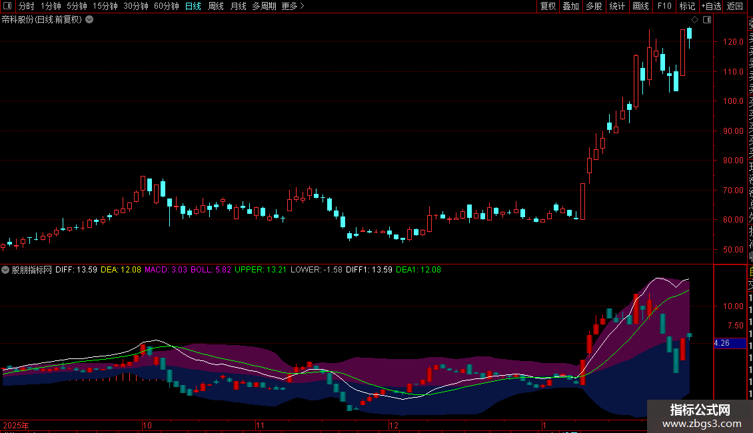
Task: Click the 帝科股份(日线.前复权) chart title
Action: pyautogui.click(x=42, y=20)
